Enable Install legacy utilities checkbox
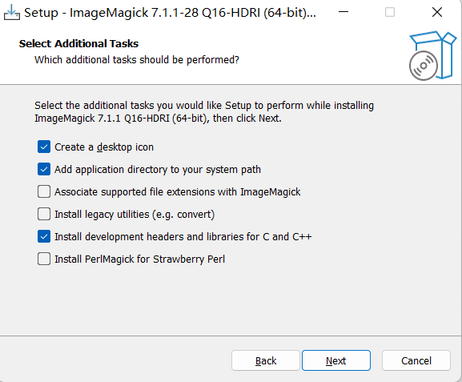Image resolution: width=462 pixels, height=382 pixels. click(44, 214)
